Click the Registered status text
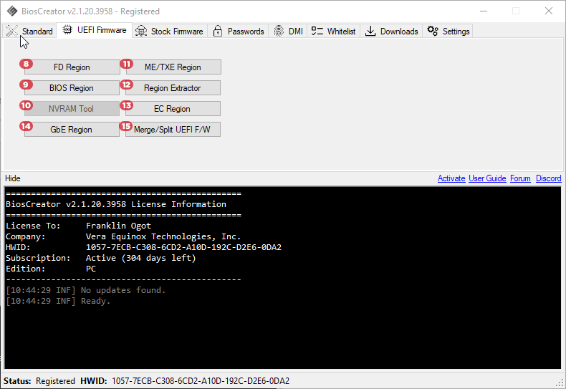Image resolution: width=566 pixels, height=389 pixels. click(x=55, y=381)
